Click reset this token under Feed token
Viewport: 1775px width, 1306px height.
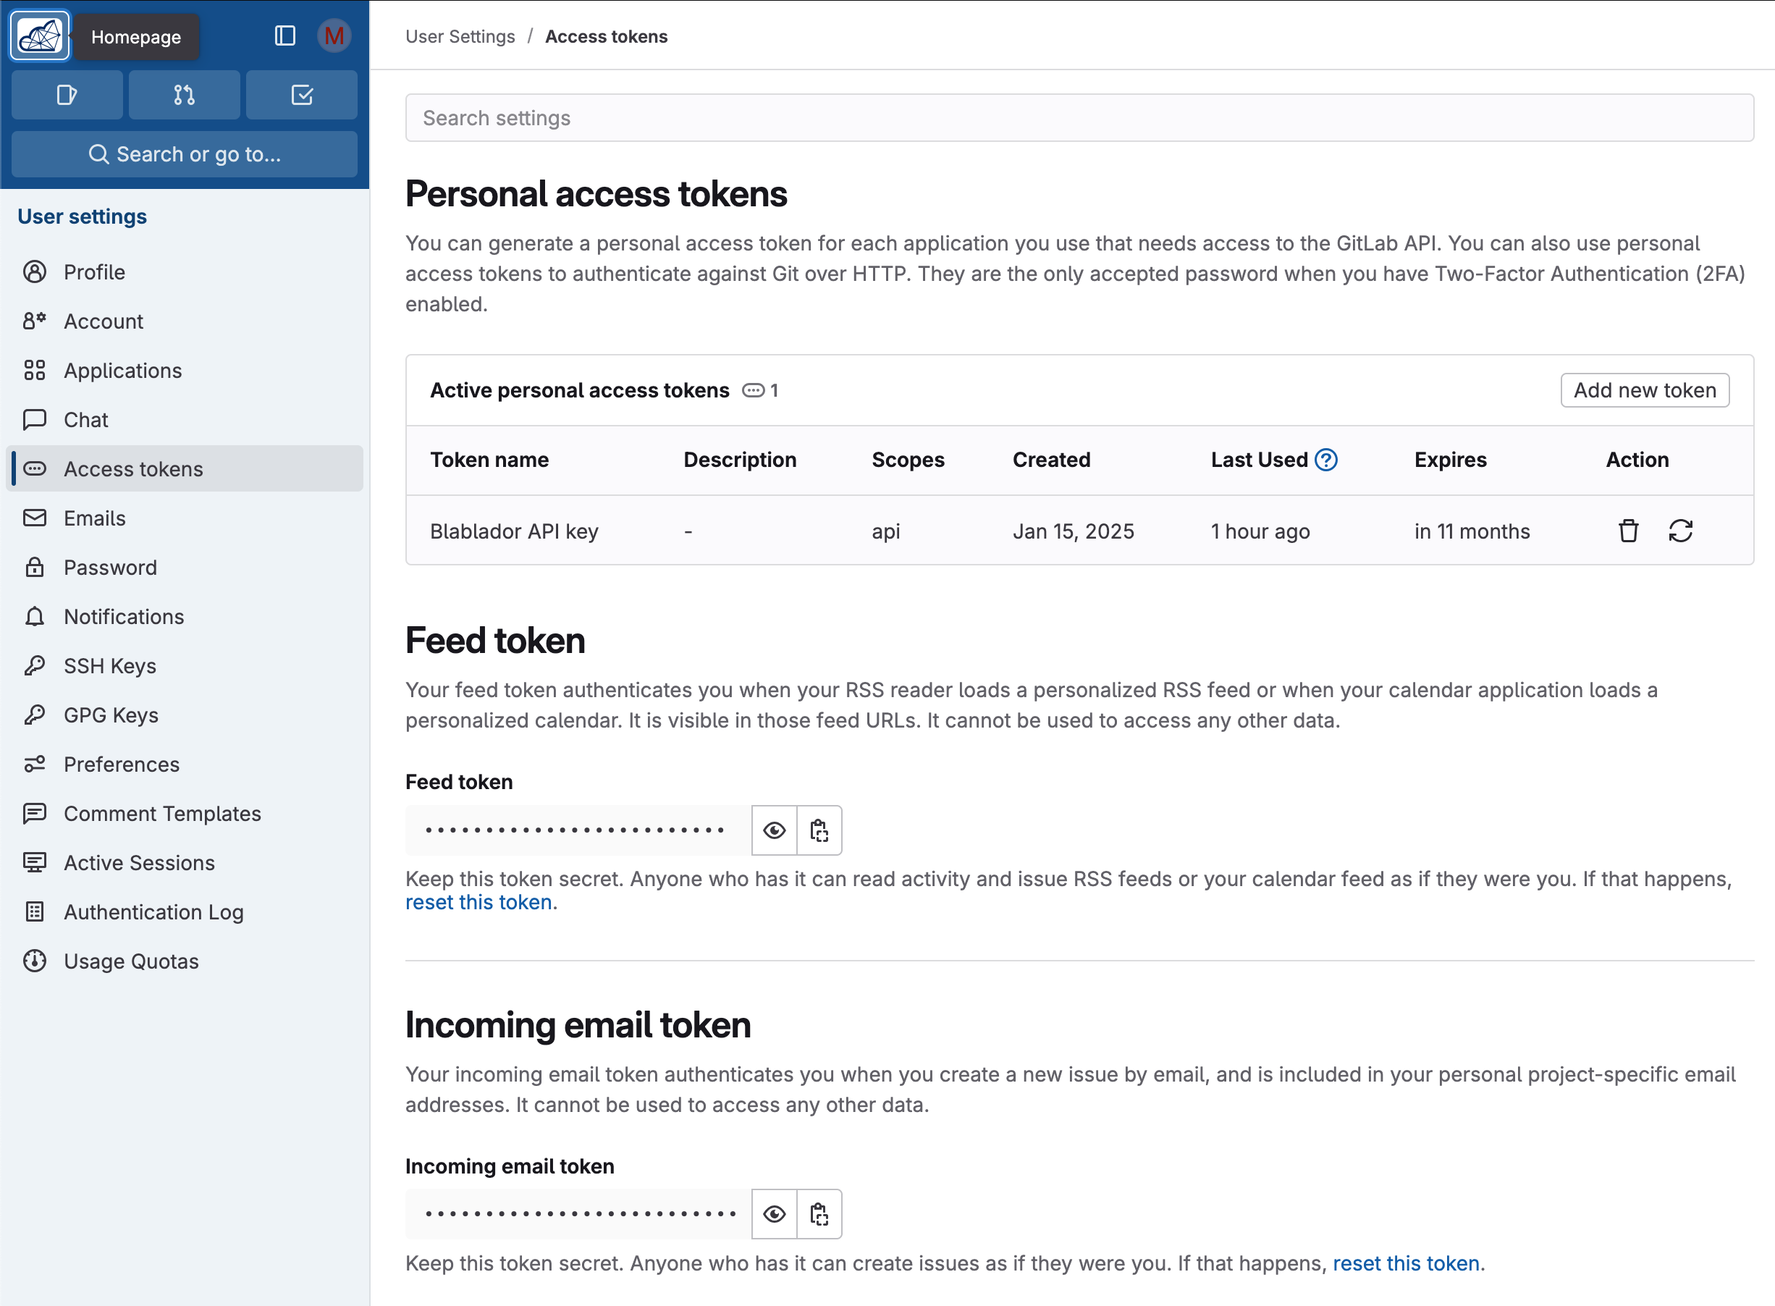click(478, 902)
